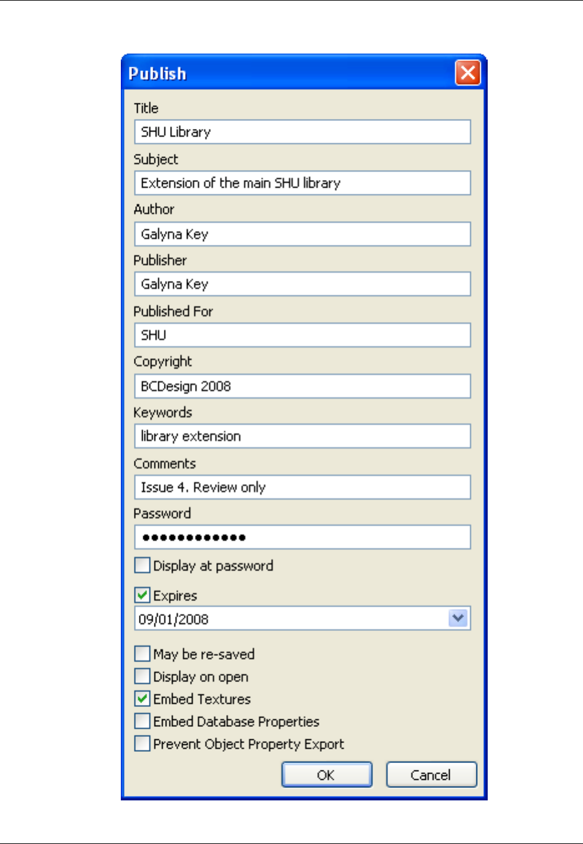The width and height of the screenshot is (583, 844).
Task: Click the Subject input field
Action: click(x=302, y=183)
